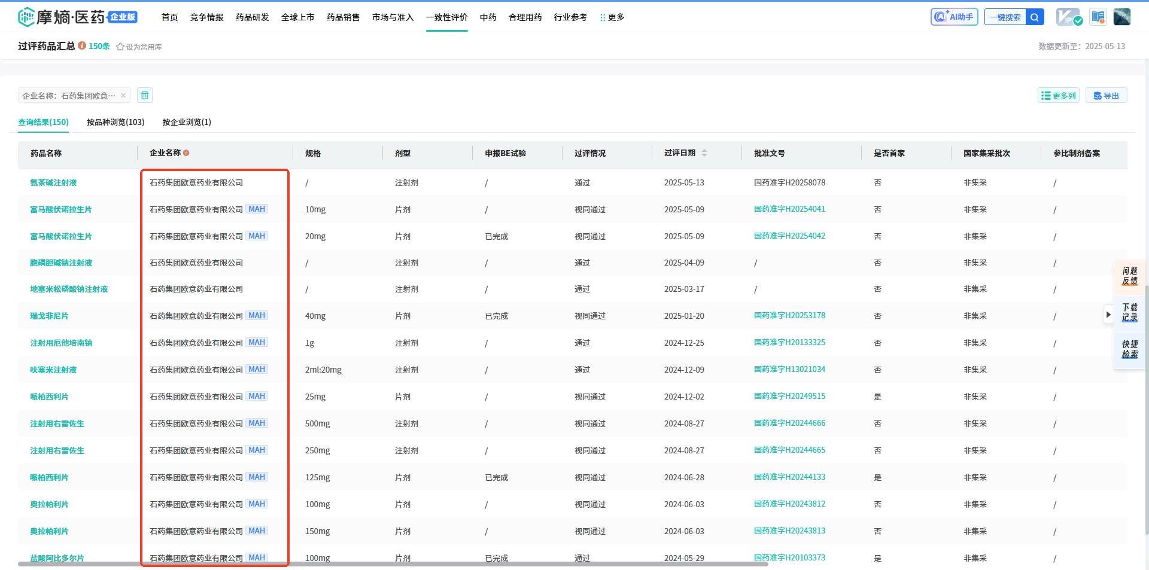The image size is (1149, 570).
Task: Open 行业参考 navigation menu
Action: pyautogui.click(x=571, y=17)
